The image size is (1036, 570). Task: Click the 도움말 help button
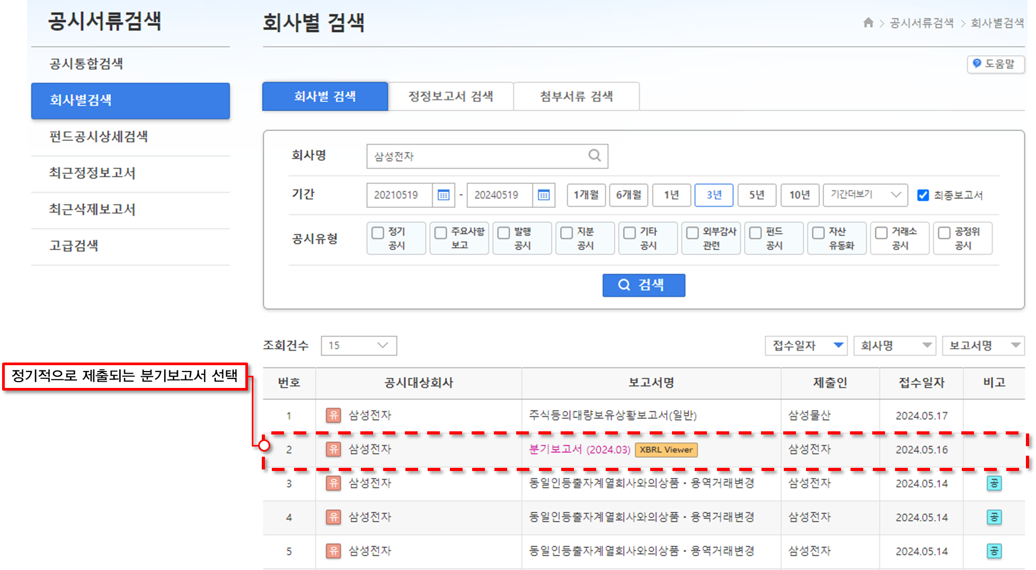[x=996, y=64]
